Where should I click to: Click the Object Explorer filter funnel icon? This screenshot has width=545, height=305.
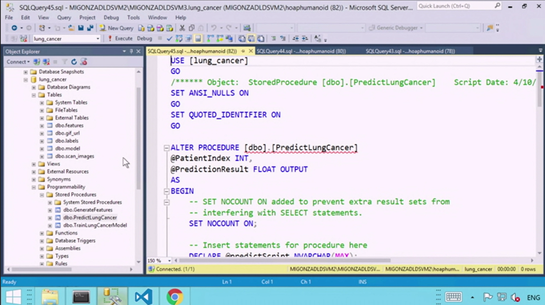(64, 62)
